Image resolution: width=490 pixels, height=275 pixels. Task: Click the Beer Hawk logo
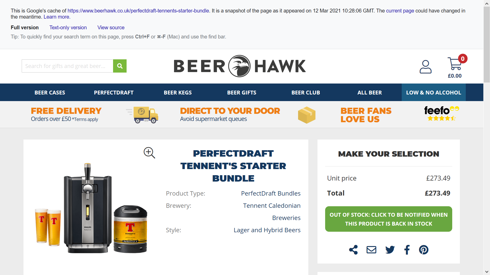click(x=240, y=66)
